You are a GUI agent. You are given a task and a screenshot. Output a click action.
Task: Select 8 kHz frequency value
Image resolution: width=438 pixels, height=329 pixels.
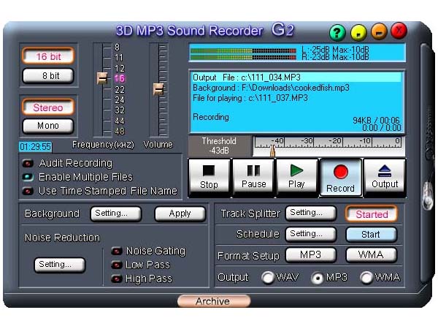click(118, 47)
